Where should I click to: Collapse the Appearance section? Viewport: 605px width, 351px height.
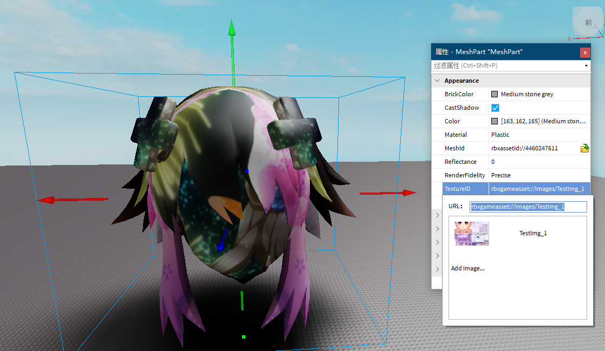pos(437,81)
